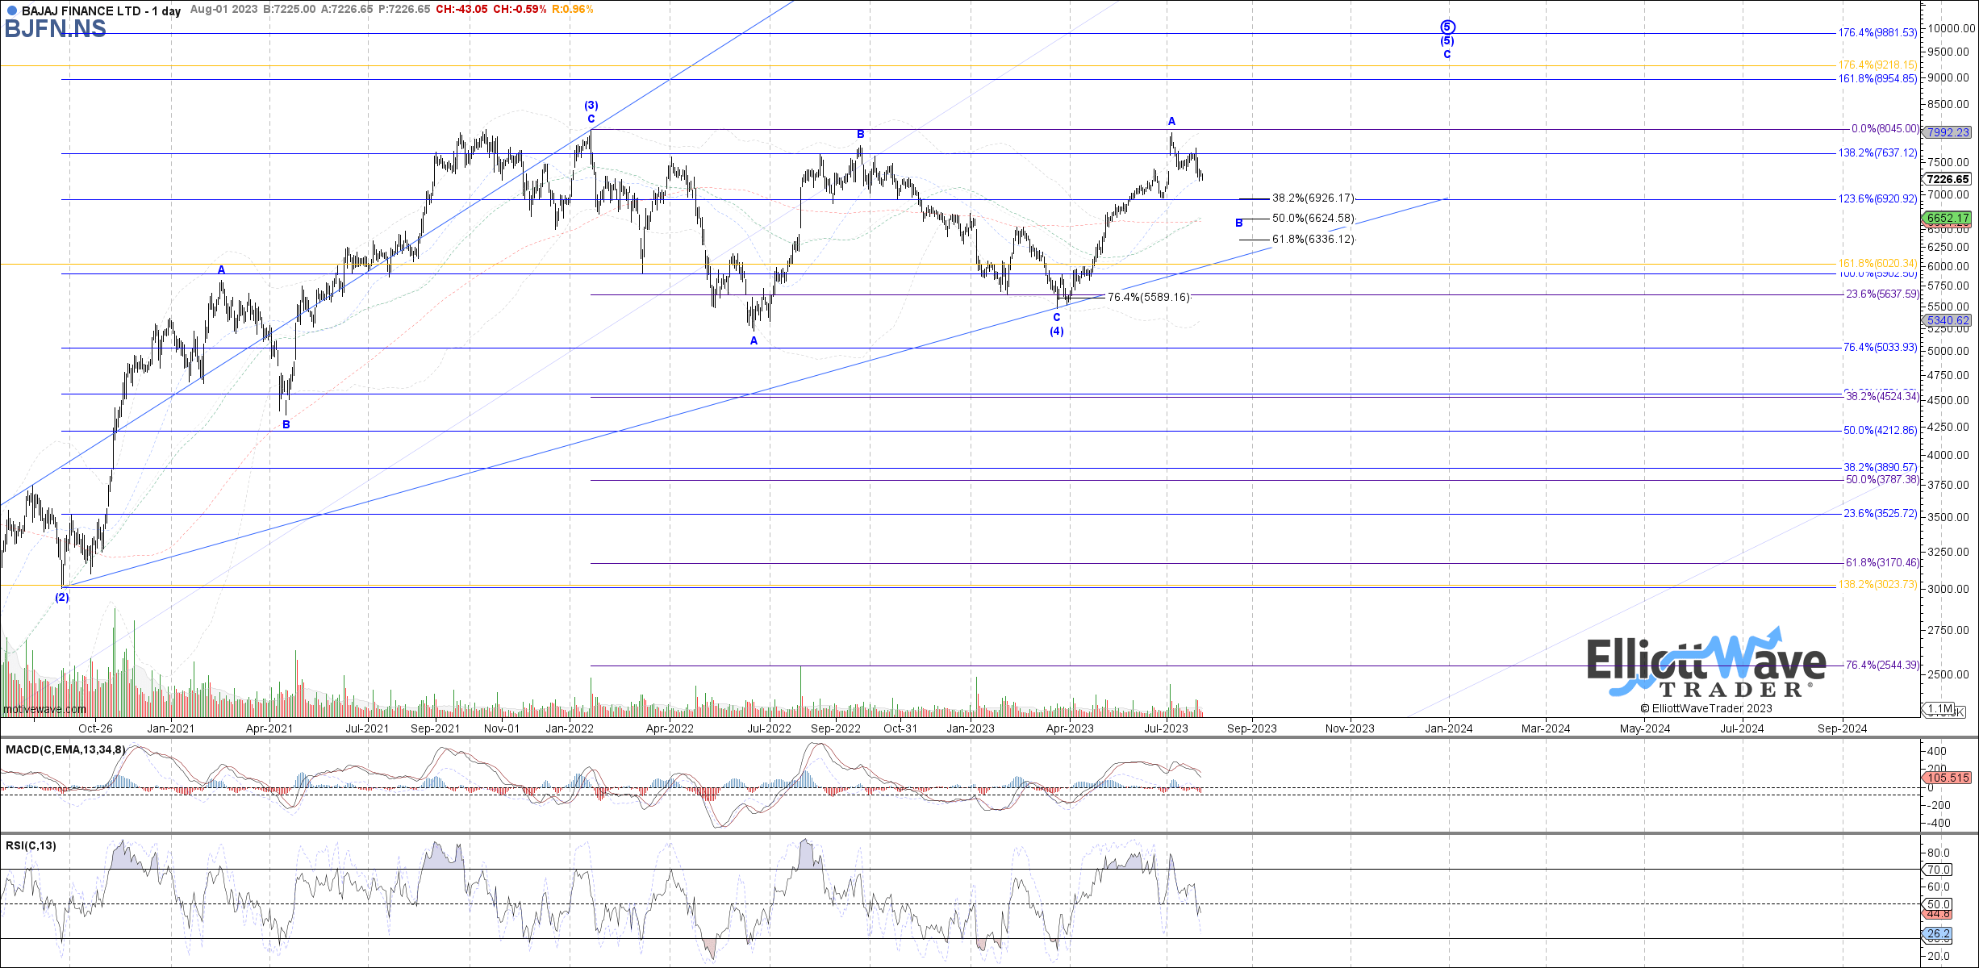Click the green 6652.17 price tag
Image resolution: width=1979 pixels, height=968 pixels.
(x=1948, y=218)
